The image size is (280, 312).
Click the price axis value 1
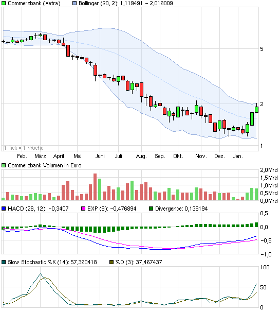coord(262,146)
